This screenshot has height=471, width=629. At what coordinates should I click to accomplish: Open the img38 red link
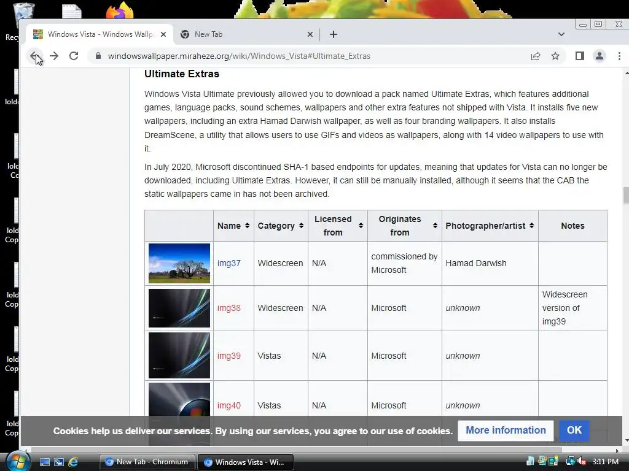pyautogui.click(x=229, y=308)
